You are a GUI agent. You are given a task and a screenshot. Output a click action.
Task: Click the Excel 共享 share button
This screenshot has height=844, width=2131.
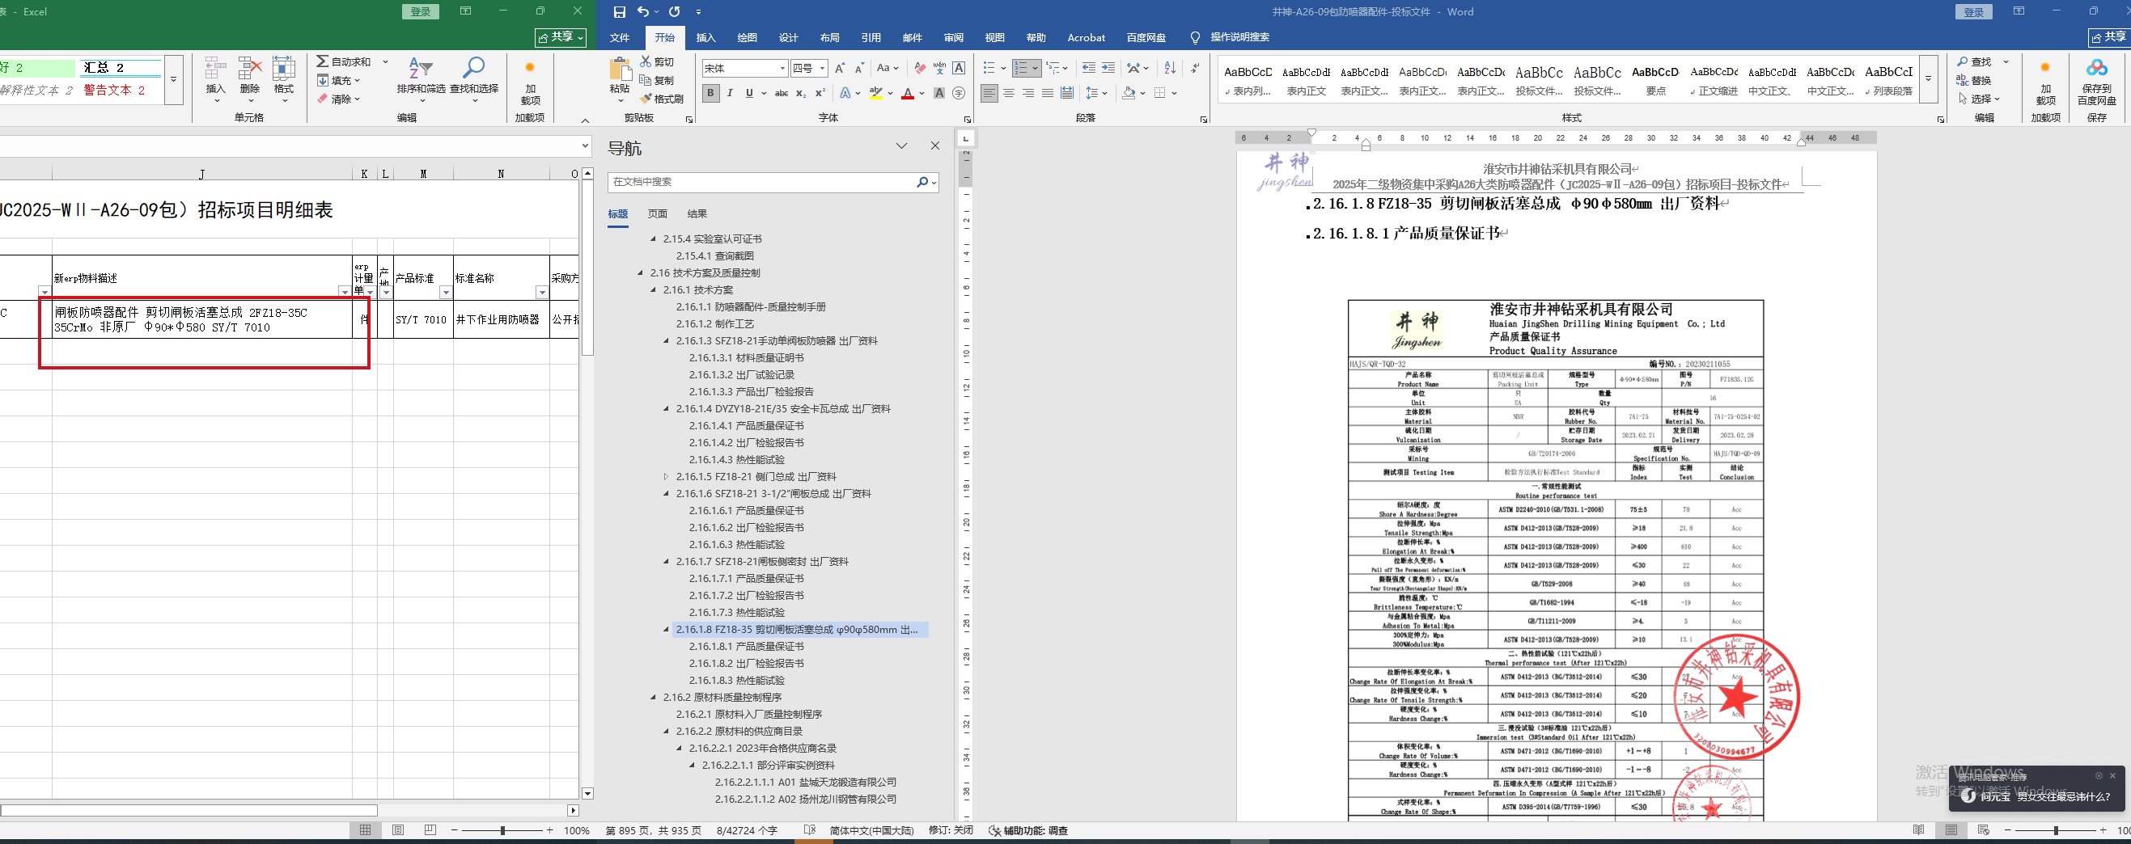[561, 37]
